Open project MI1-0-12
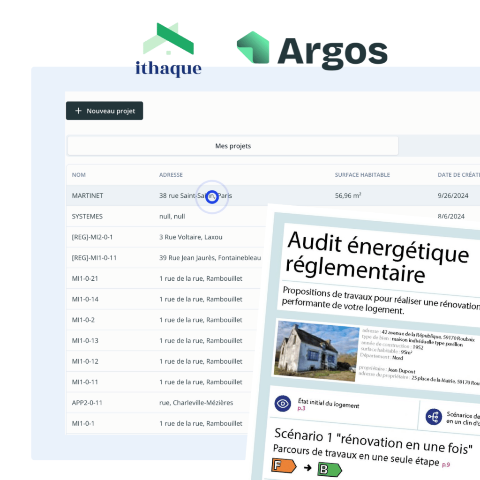 tap(85, 361)
